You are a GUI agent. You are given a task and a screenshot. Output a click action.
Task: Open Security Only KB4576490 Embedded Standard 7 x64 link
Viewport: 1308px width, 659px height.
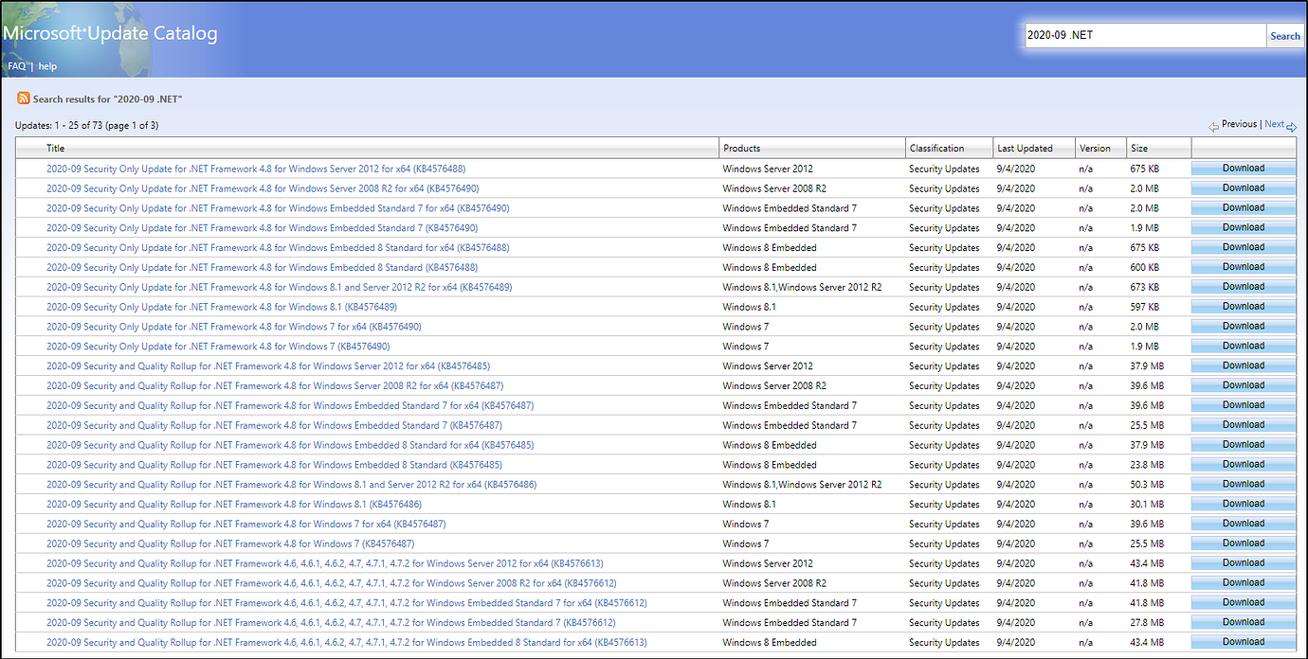click(278, 208)
